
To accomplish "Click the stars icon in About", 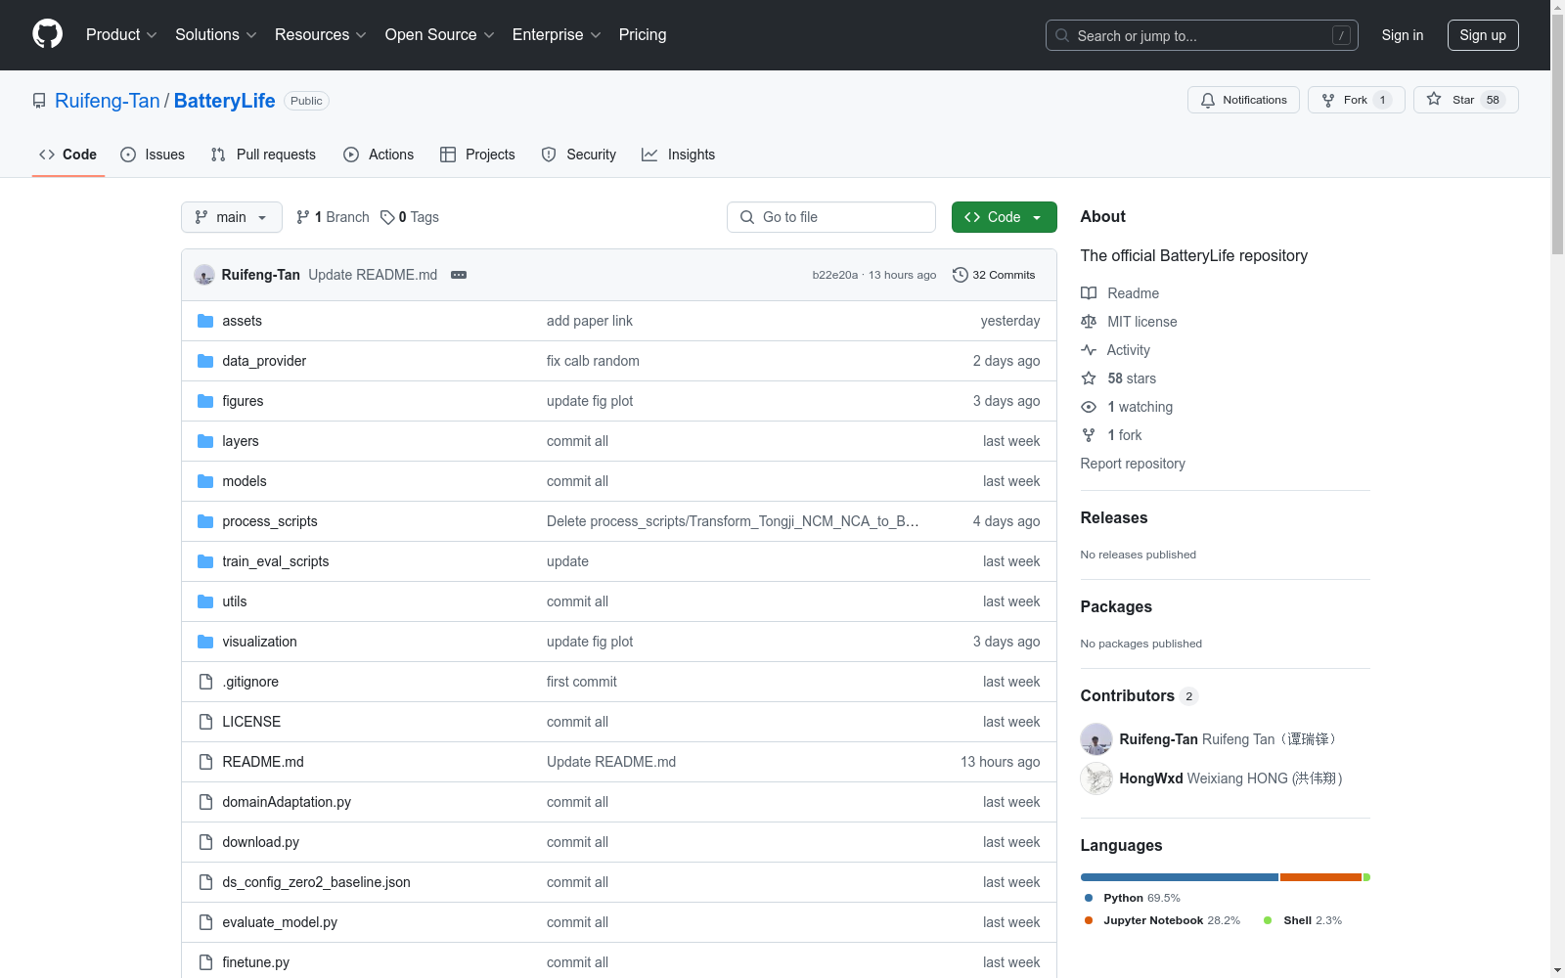I will coord(1089,378).
